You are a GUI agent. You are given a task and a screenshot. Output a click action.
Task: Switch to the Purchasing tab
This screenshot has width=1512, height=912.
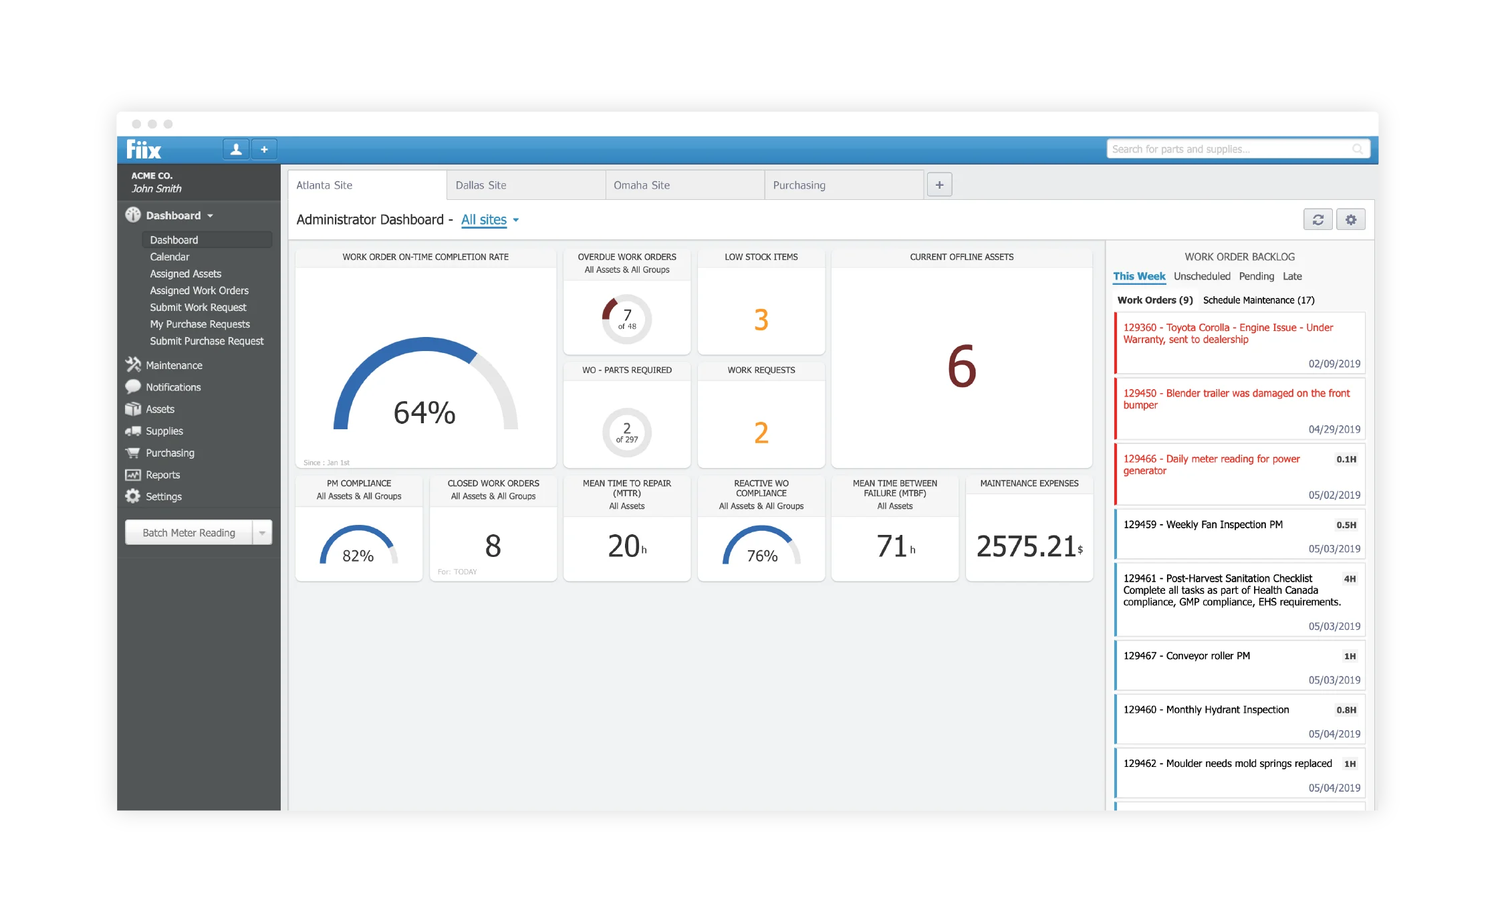(x=844, y=185)
